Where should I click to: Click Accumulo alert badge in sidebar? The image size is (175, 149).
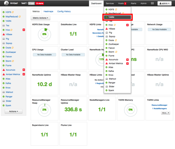tap(24, 70)
